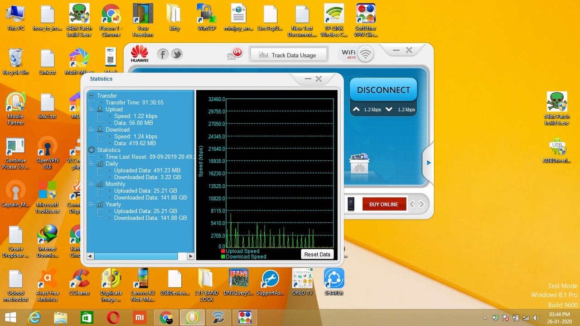Select the Yearly bar chart icon

point(100,204)
